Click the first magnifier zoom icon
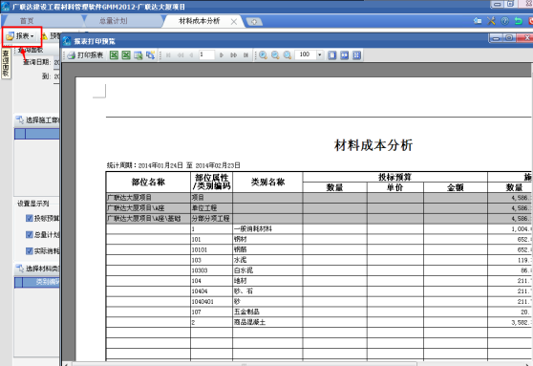Screen dimensions: 533x366 coord(263,55)
